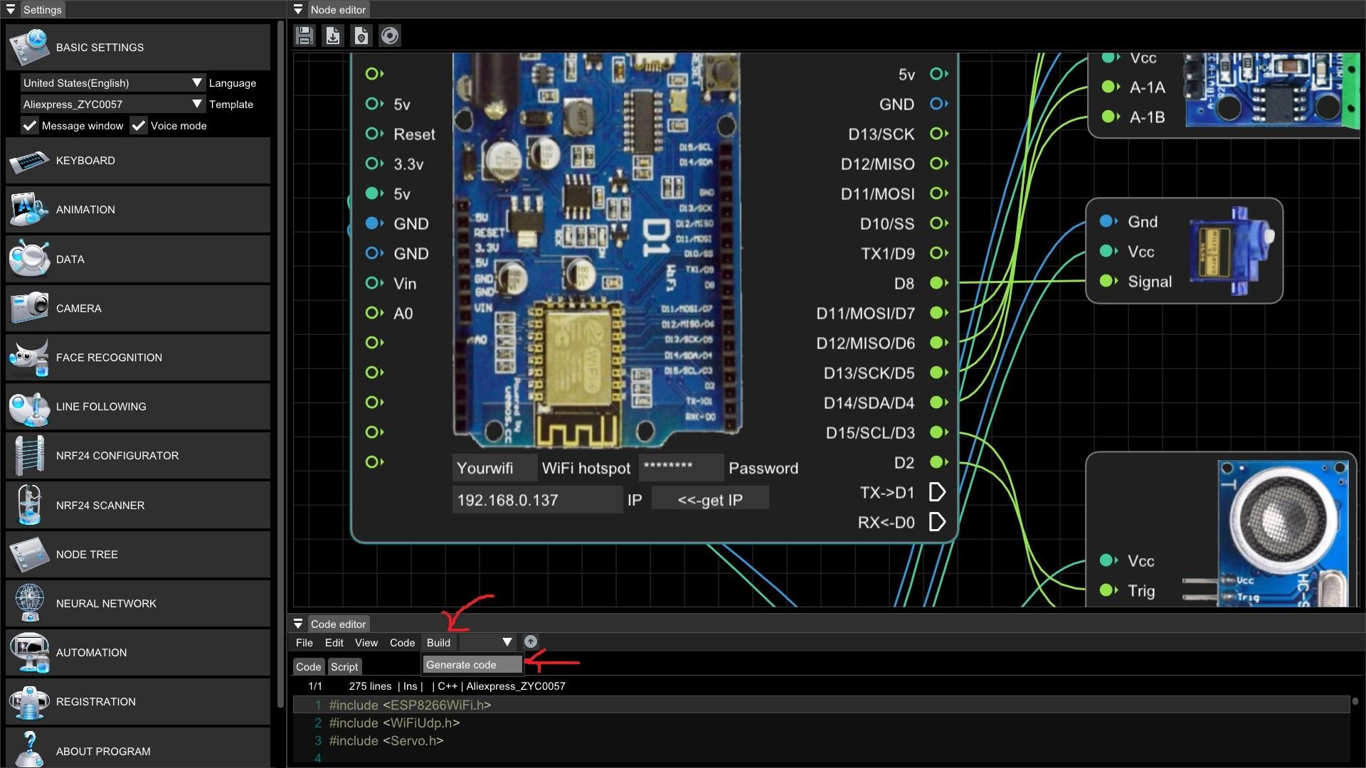1366x768 pixels.
Task: Collapse the Node editor panel triangle
Action: tap(298, 10)
